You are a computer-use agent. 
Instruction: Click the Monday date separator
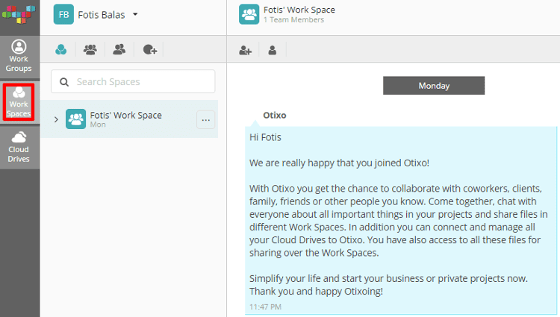pos(434,86)
